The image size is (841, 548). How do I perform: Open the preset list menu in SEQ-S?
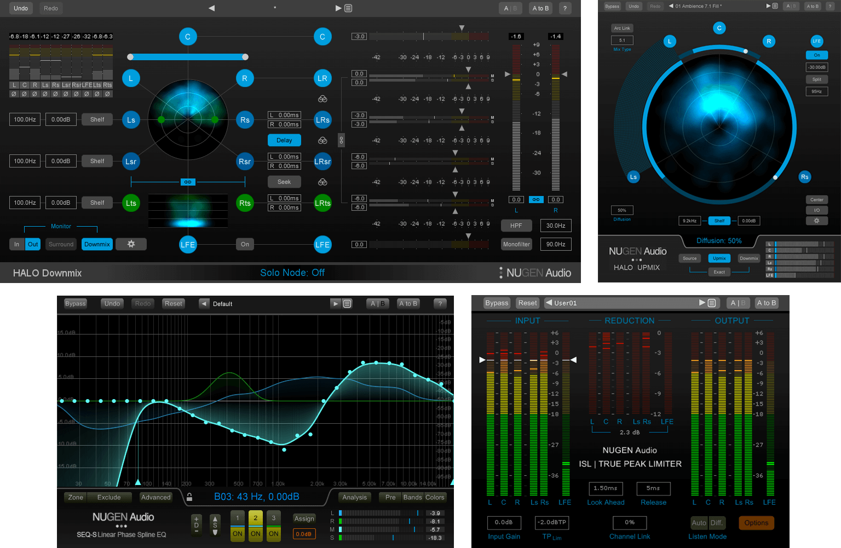tap(347, 303)
